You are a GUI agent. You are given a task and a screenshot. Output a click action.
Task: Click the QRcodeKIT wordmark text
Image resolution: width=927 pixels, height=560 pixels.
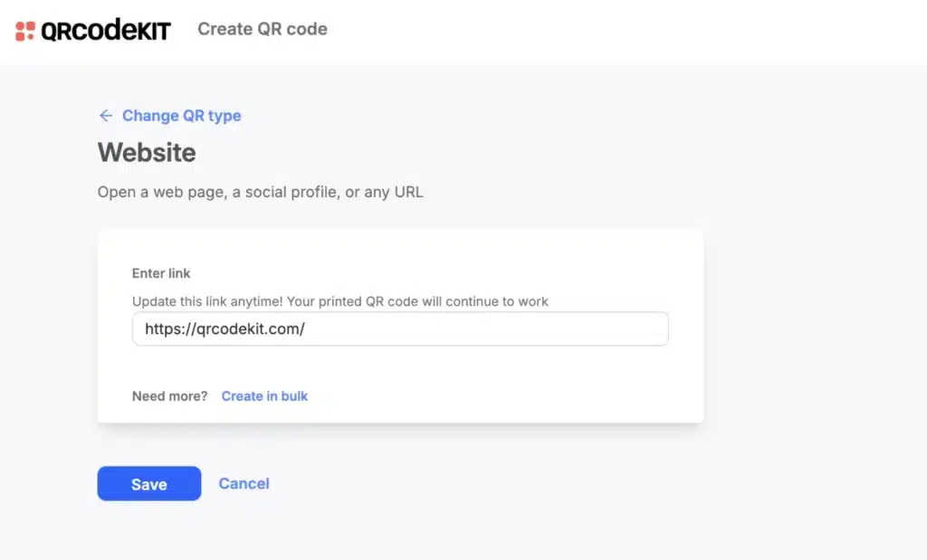104,29
